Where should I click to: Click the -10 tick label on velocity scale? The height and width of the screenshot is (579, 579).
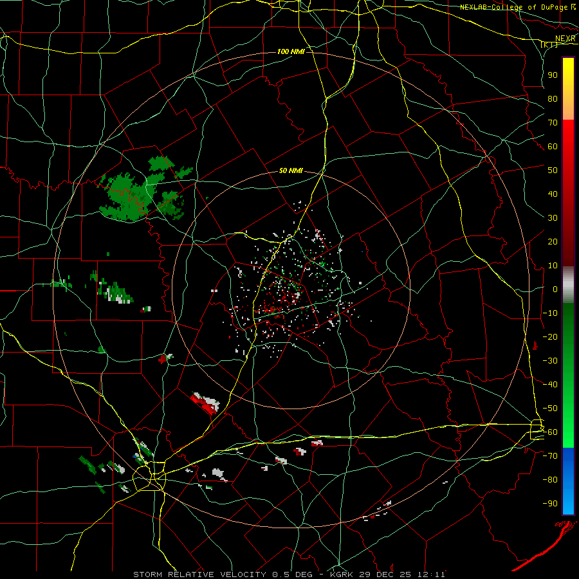(x=550, y=313)
